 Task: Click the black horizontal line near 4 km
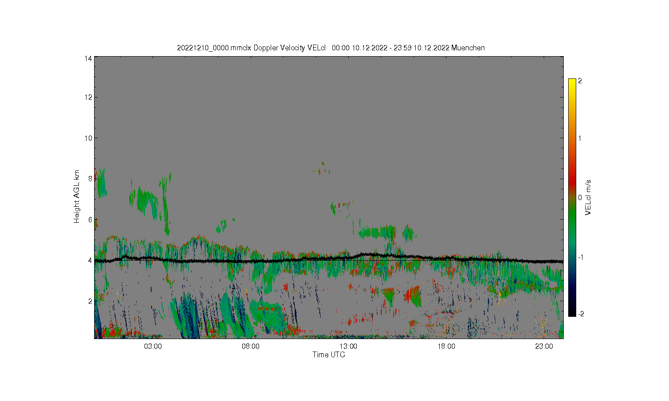click(329, 259)
